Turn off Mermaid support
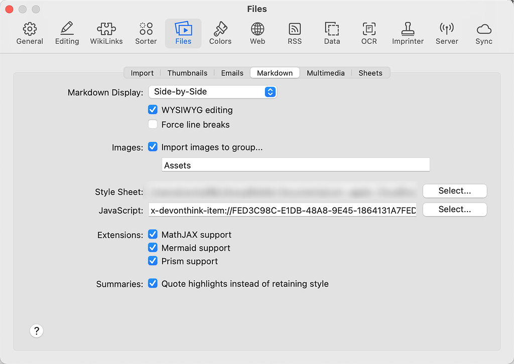514x364 pixels. [x=153, y=247]
